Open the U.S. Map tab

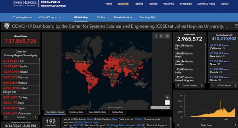tap(101, 17)
